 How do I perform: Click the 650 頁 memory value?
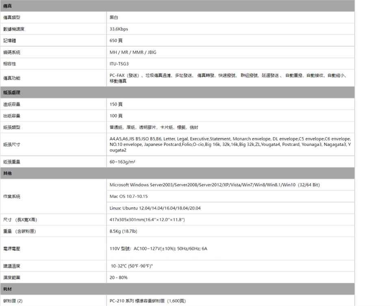pyautogui.click(x=117, y=41)
